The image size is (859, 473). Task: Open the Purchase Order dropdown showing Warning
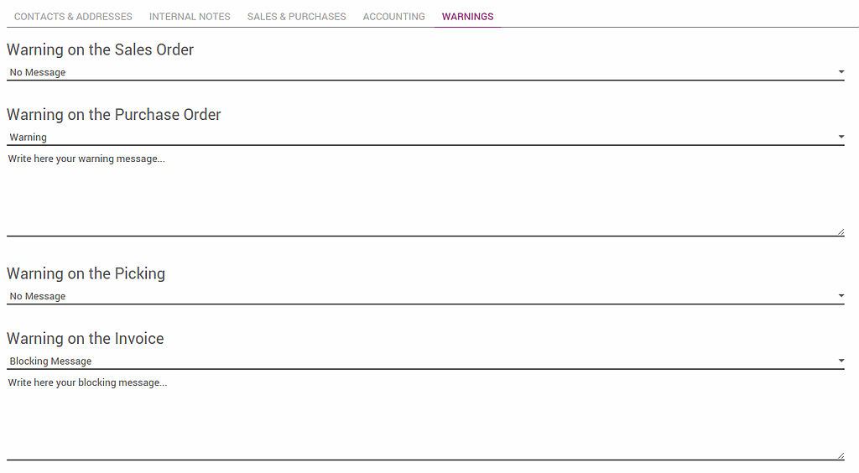tap(419, 137)
